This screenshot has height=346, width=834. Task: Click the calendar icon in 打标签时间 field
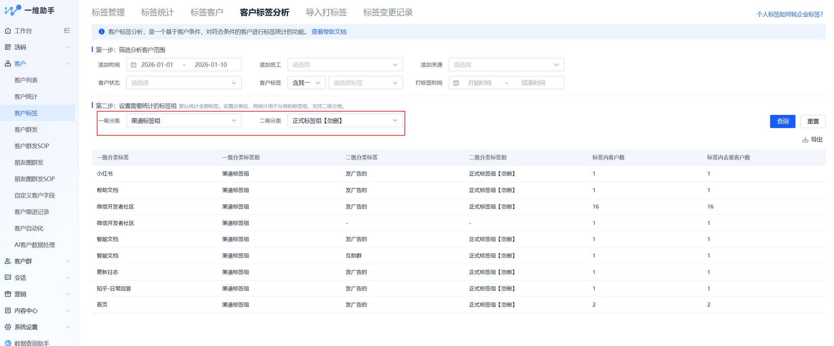point(456,83)
